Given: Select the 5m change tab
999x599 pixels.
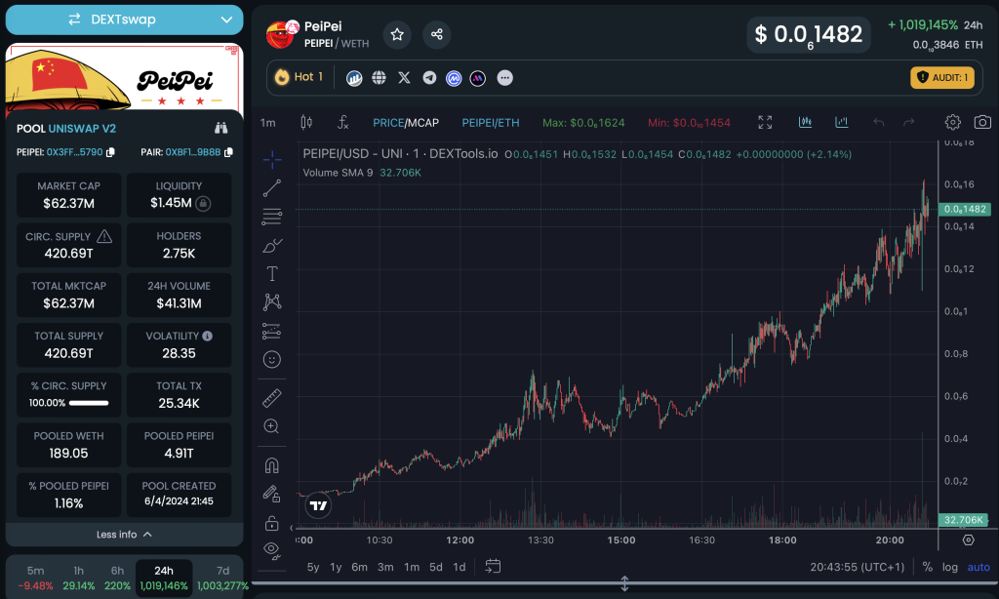Looking at the screenshot, I should click(36, 578).
